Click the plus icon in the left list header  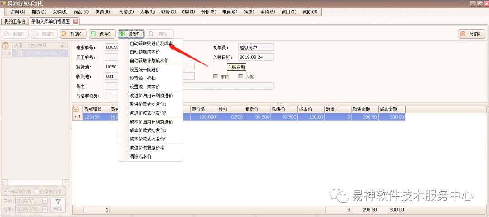5,46
